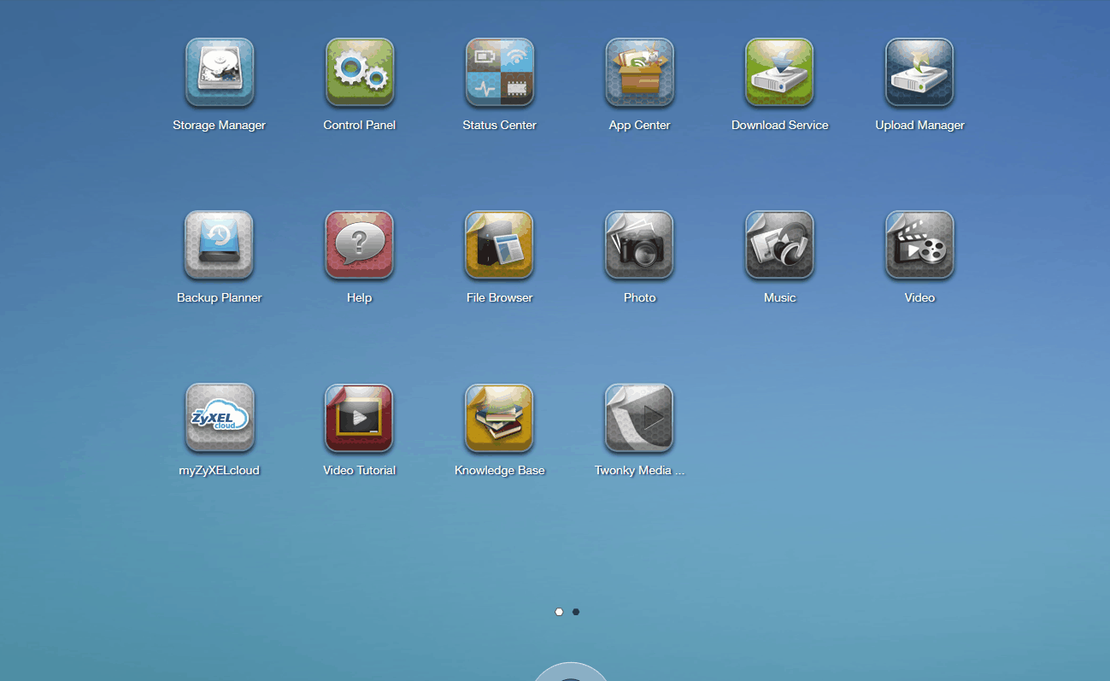This screenshot has height=681, width=1110.
Task: Open the App Center box icon
Action: [x=640, y=72]
